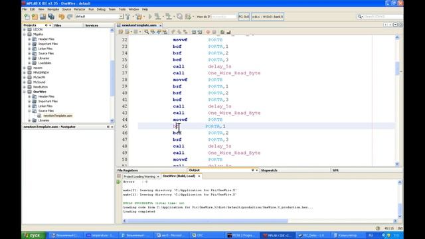425x239 pixels.
Task: Switch to the Stopwatch tab
Action: pos(269,170)
